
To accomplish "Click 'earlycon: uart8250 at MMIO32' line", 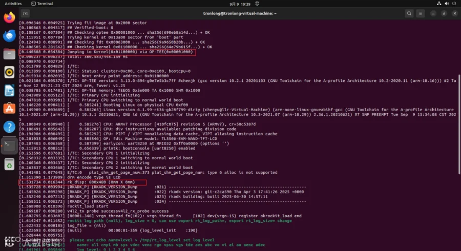I will pos(124,143).
